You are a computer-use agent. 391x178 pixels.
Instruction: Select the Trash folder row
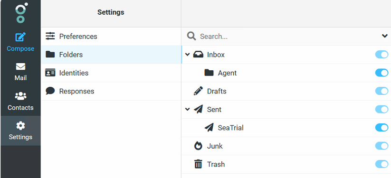tap(286, 164)
